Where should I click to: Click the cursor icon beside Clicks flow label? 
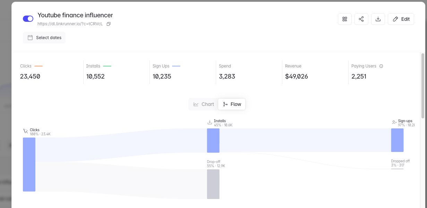pos(26,131)
